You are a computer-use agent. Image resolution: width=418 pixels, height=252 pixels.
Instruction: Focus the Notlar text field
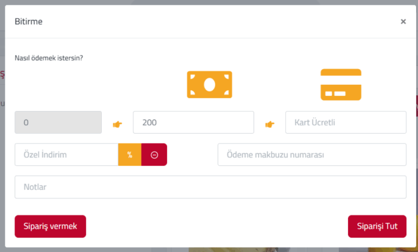point(210,187)
